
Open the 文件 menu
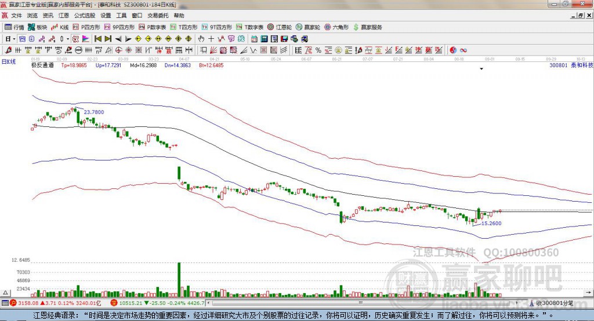(16, 16)
